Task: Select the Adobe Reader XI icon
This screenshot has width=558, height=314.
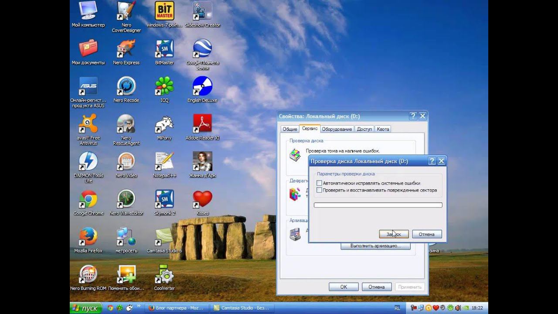Action: 202,127
